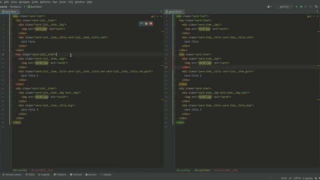
Task: Click div.card-list breadcrumb in left editor
Action: [x=20, y=170]
